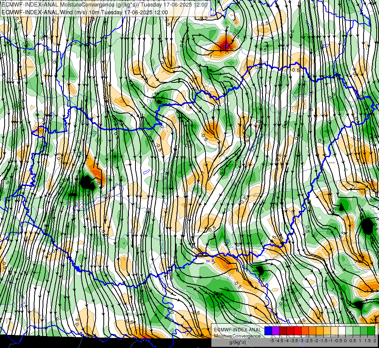The width and height of the screenshot is (379, 348).
Task: Click the darkest green legend swatch
Action: click(x=371, y=331)
